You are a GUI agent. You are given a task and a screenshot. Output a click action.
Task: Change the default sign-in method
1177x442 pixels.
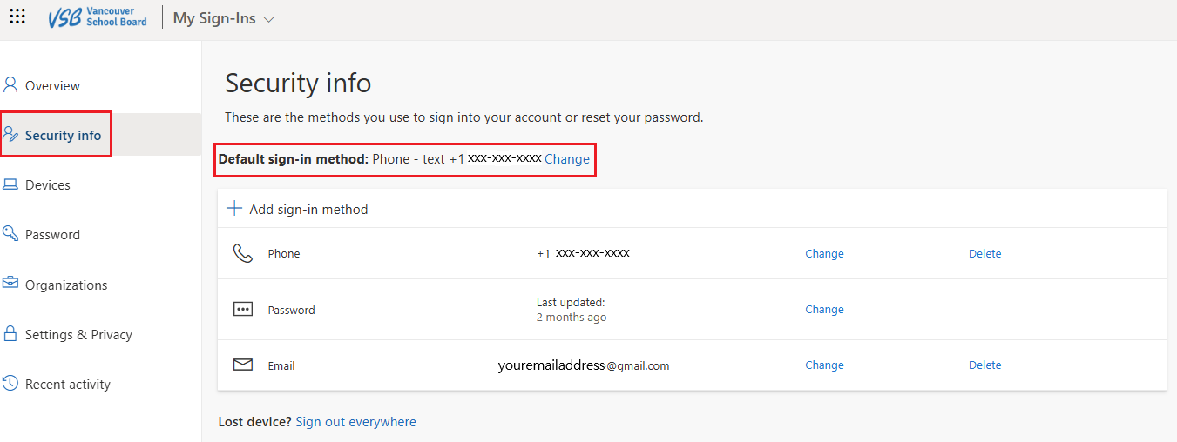567,159
